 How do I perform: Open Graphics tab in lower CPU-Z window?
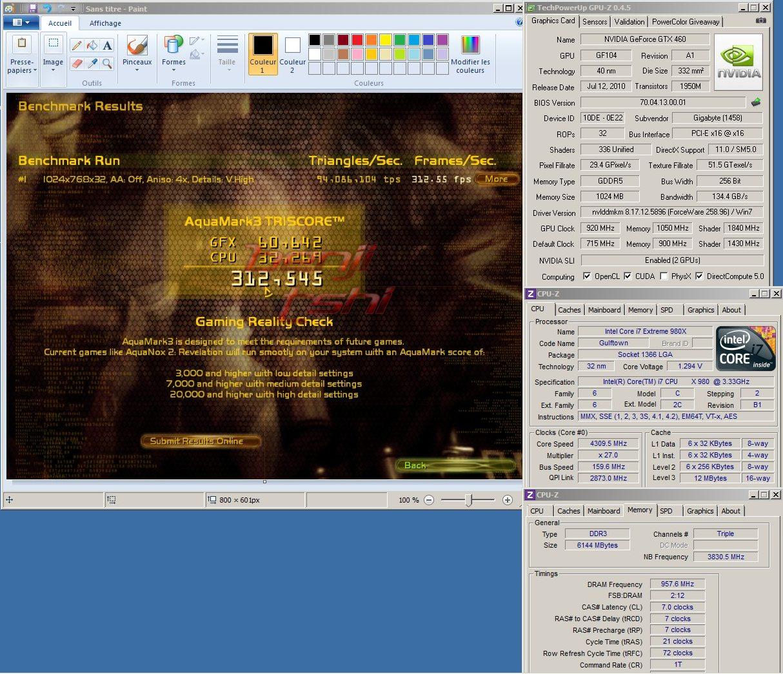click(700, 511)
